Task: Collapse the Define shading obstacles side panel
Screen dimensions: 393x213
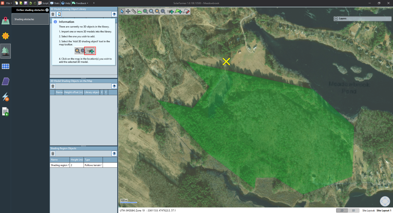Action: (x=47, y=10)
